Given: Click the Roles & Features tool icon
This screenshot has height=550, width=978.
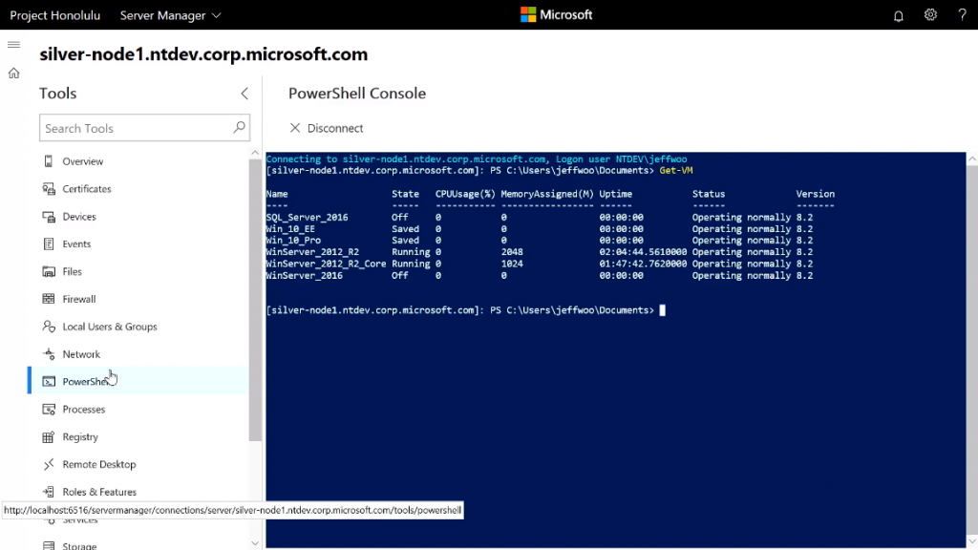Looking at the screenshot, I should click(x=49, y=492).
